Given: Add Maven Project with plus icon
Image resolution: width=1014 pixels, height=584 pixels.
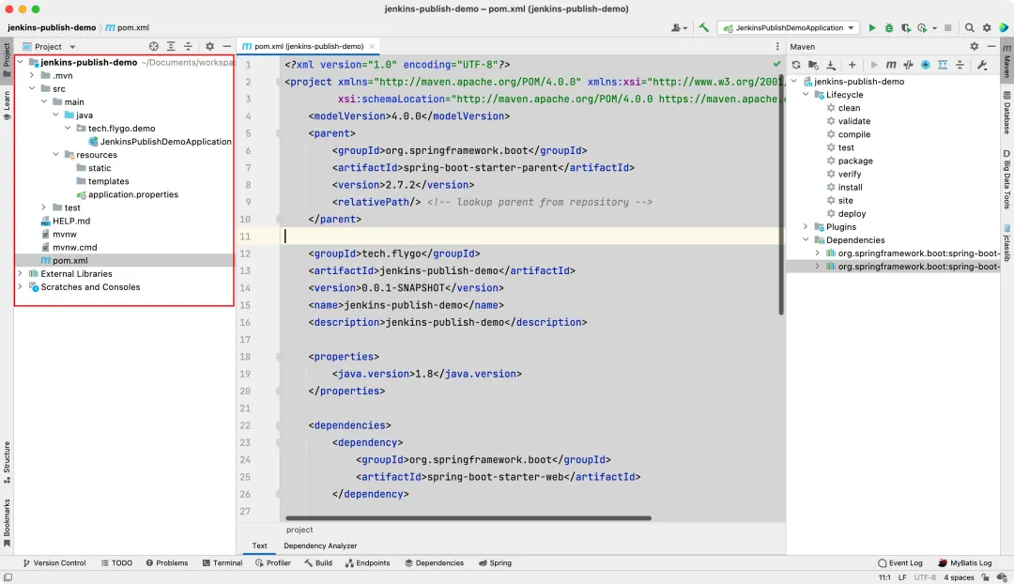Looking at the screenshot, I should 852,65.
